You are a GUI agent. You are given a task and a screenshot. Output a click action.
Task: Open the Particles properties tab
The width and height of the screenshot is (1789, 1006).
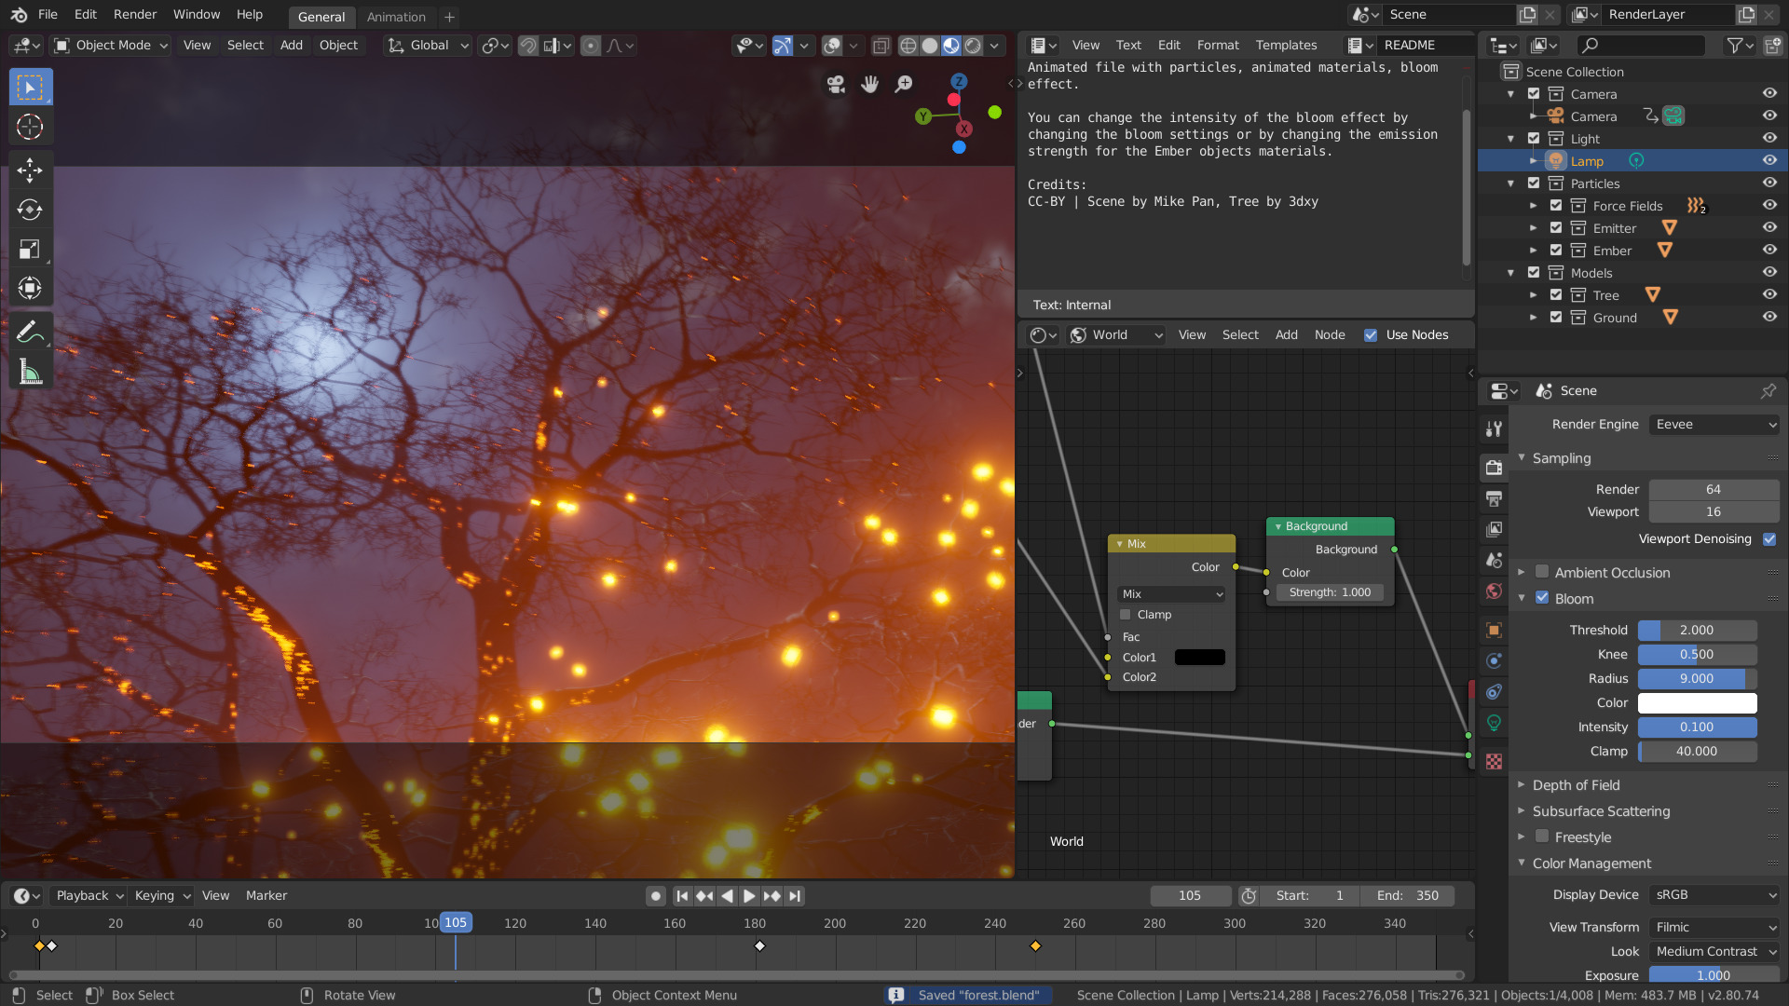tap(1495, 660)
